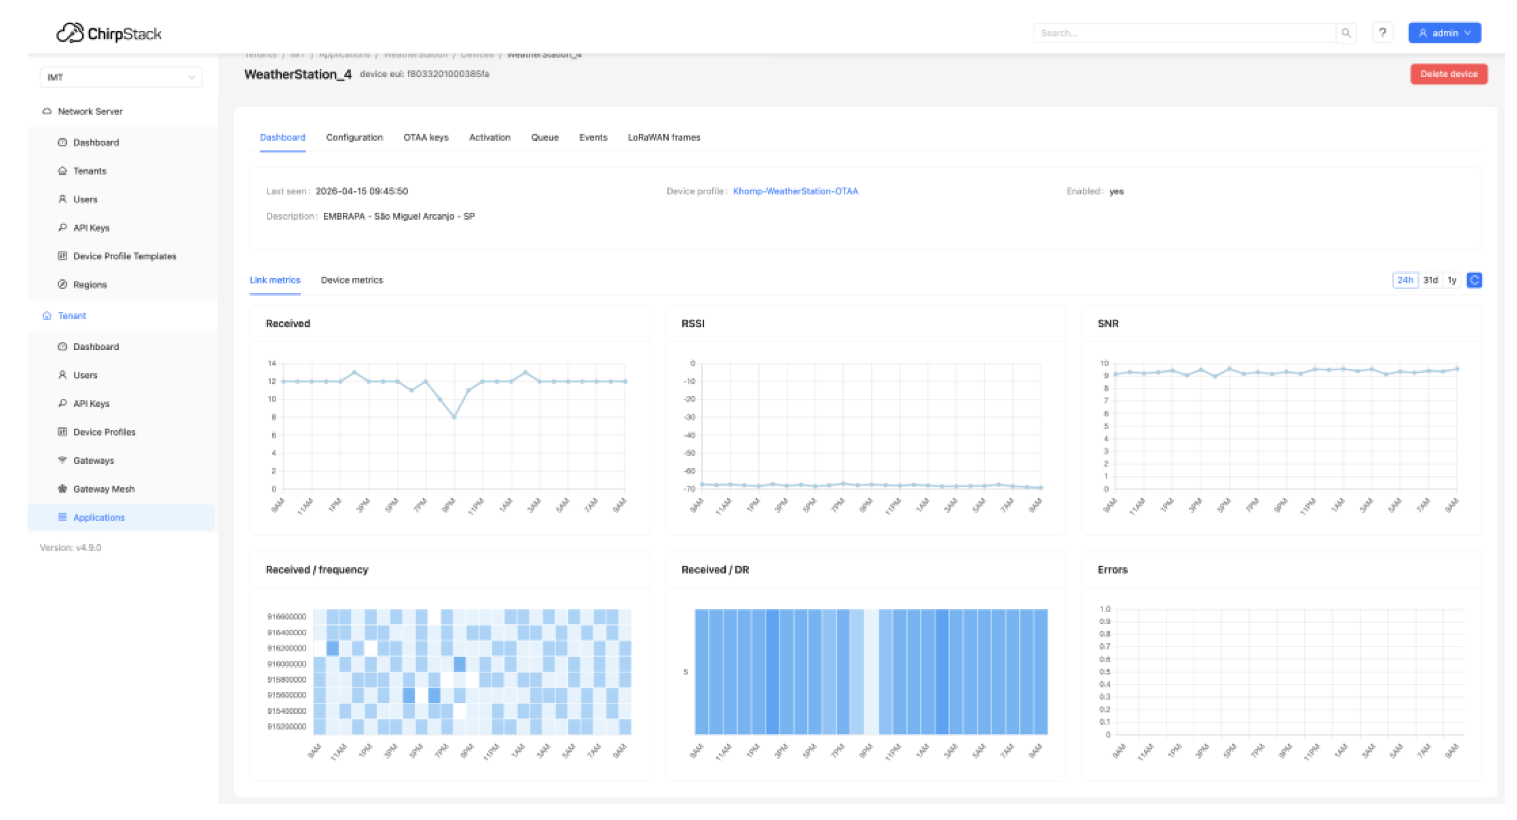The width and height of the screenshot is (1517, 820).
Task: Click the Last seen 2026-04-15 09:45:50 value
Action: pos(362,191)
